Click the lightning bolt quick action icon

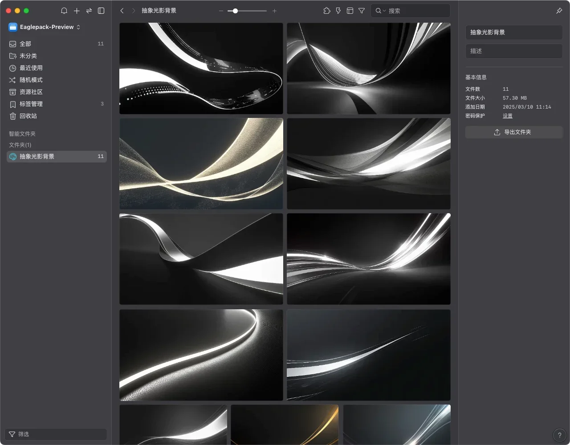coord(338,11)
